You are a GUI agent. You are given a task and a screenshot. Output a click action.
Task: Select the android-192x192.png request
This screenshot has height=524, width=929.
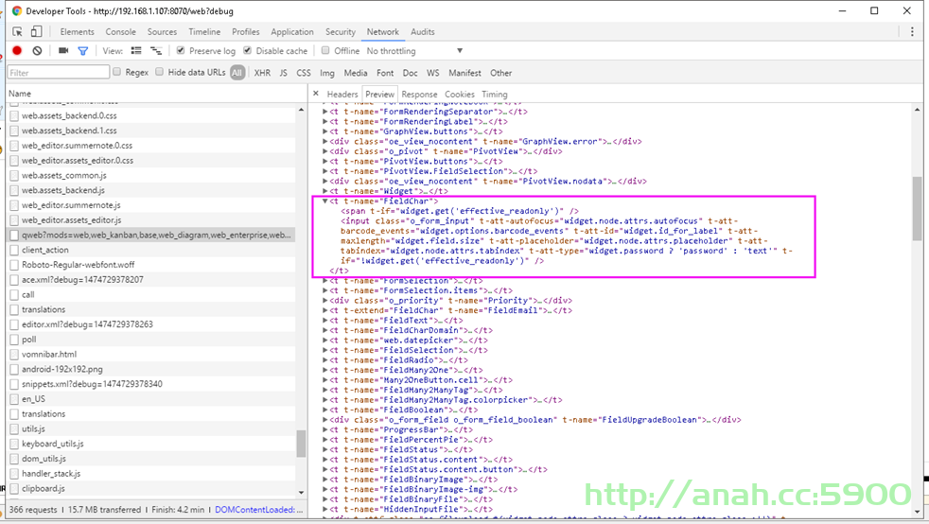click(x=151, y=369)
